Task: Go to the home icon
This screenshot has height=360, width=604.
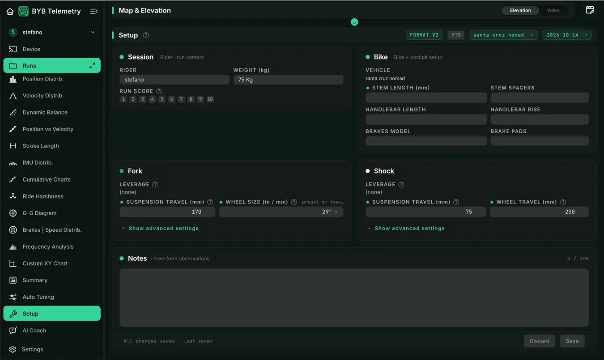Action: tap(10, 12)
